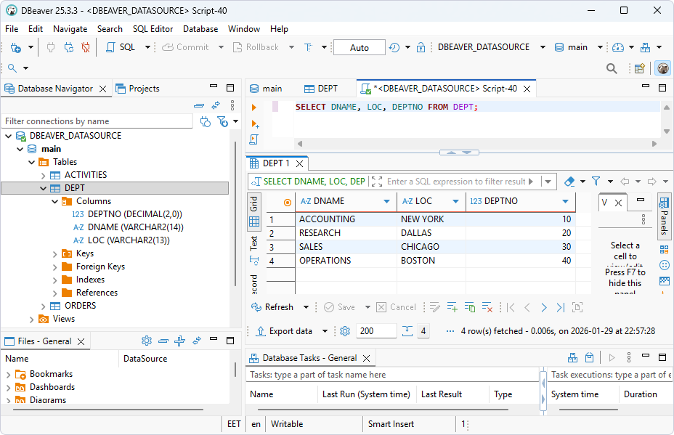Fetch next page of results with the down-arrow icon
The image size is (674, 435).
coord(407,330)
